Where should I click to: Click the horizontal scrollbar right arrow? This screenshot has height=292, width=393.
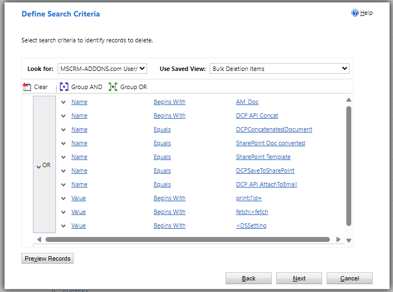[x=338, y=240]
